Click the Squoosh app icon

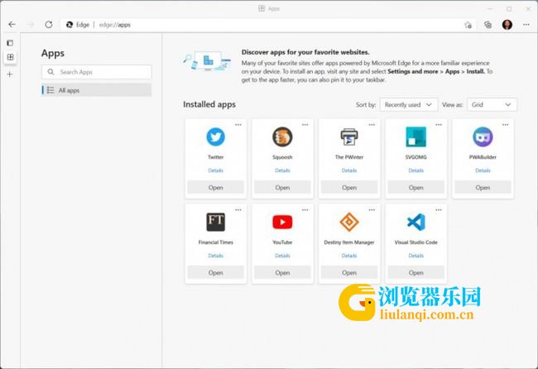pyautogui.click(x=282, y=137)
